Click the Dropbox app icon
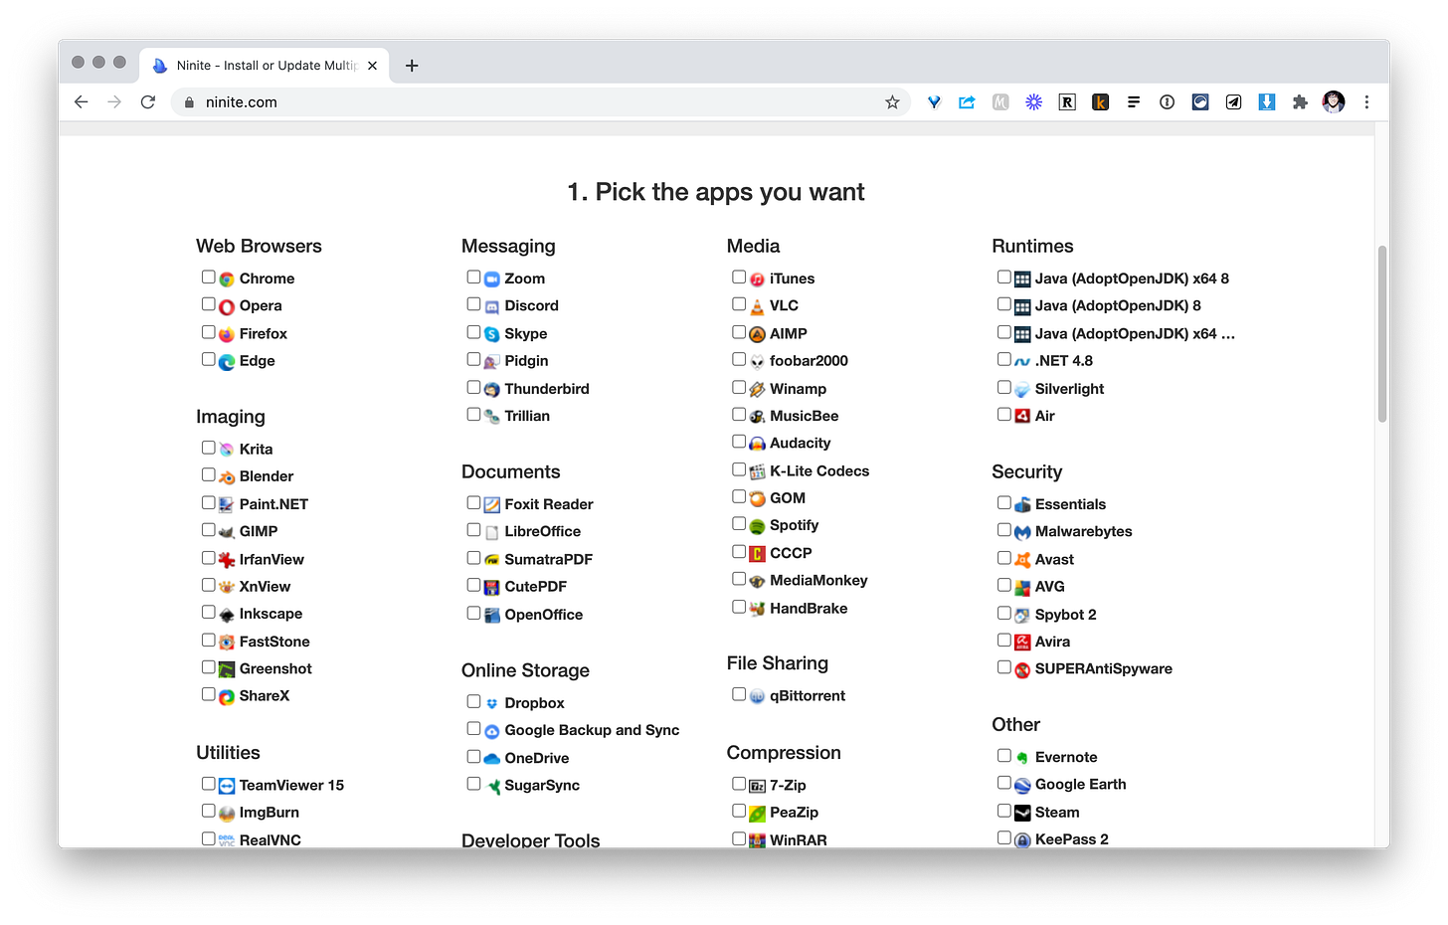 click(491, 703)
